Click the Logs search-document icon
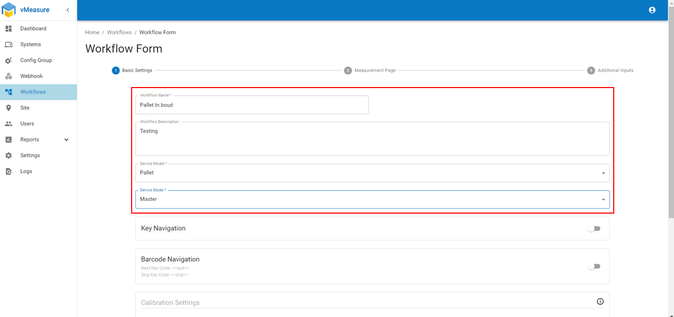The width and height of the screenshot is (674, 317). click(8, 171)
